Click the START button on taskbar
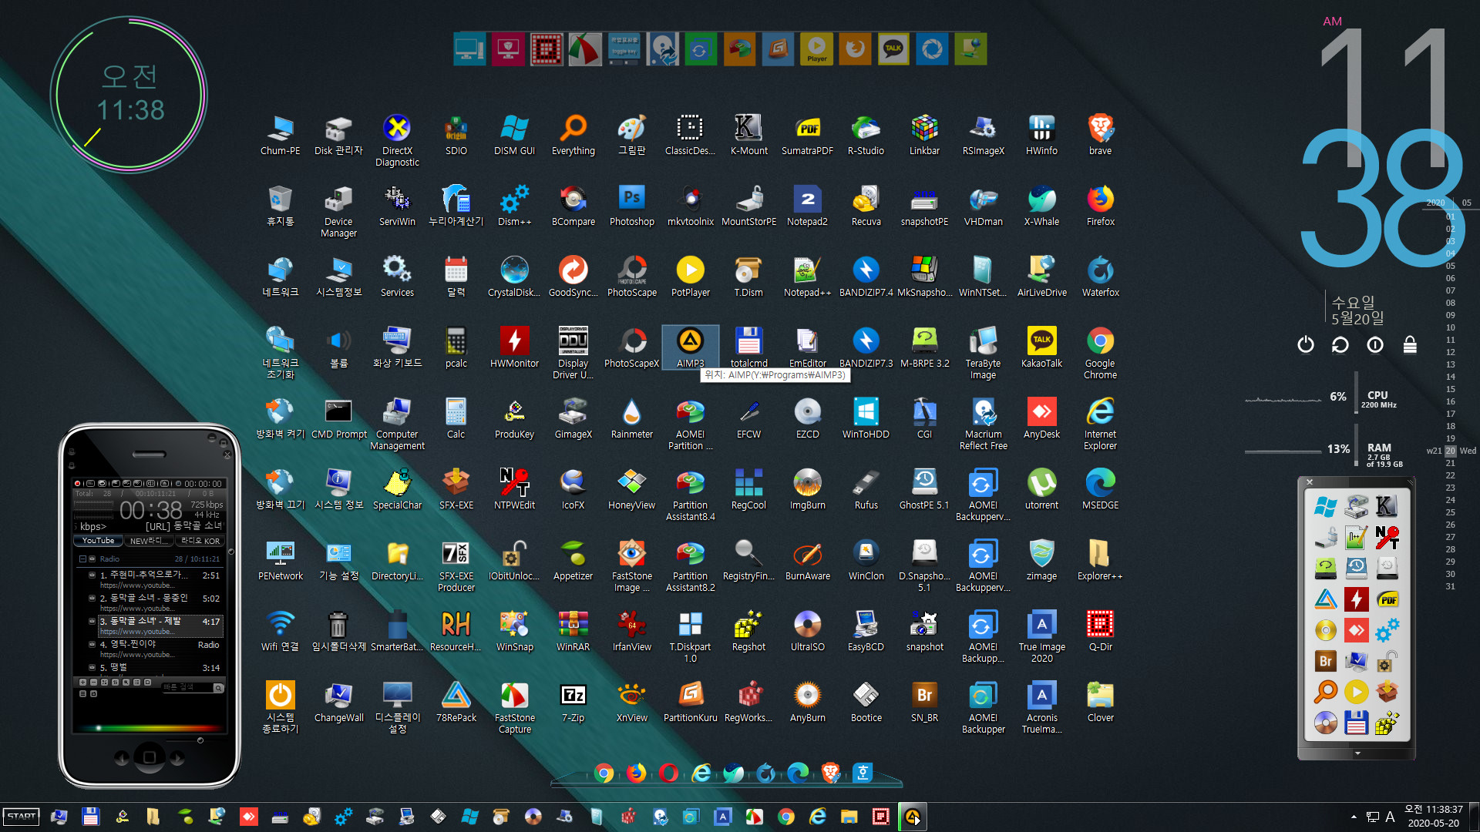 pos(22,817)
